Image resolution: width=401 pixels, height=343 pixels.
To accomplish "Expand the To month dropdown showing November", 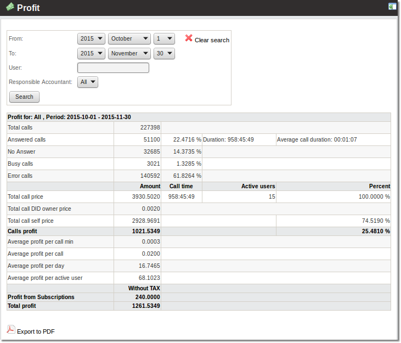I will pyautogui.click(x=129, y=54).
